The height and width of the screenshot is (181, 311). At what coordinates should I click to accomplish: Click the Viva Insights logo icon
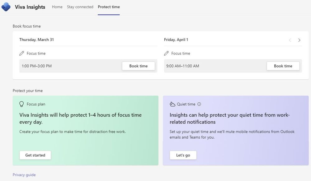pos(6,7)
